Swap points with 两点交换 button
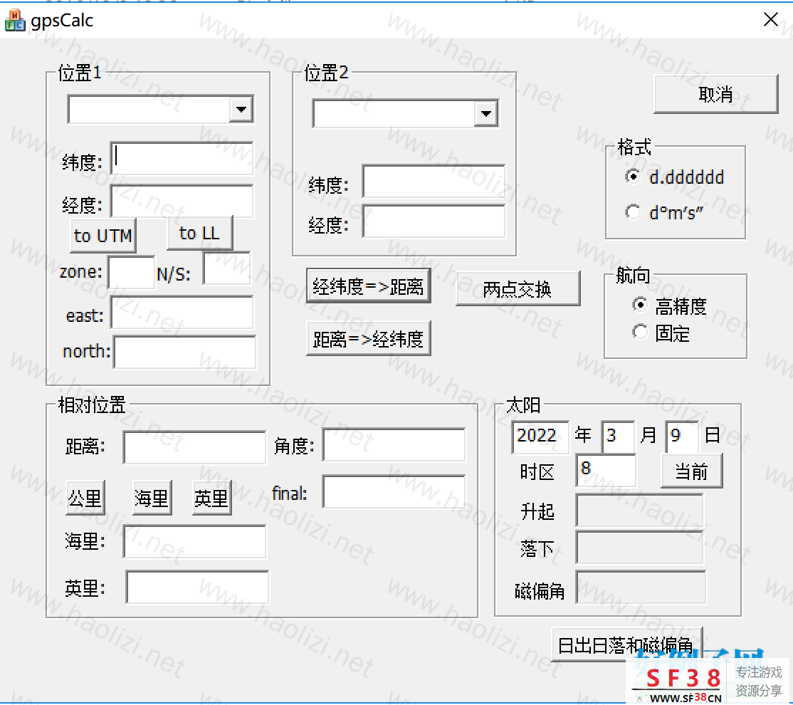Image resolution: width=793 pixels, height=705 pixels. (x=518, y=289)
